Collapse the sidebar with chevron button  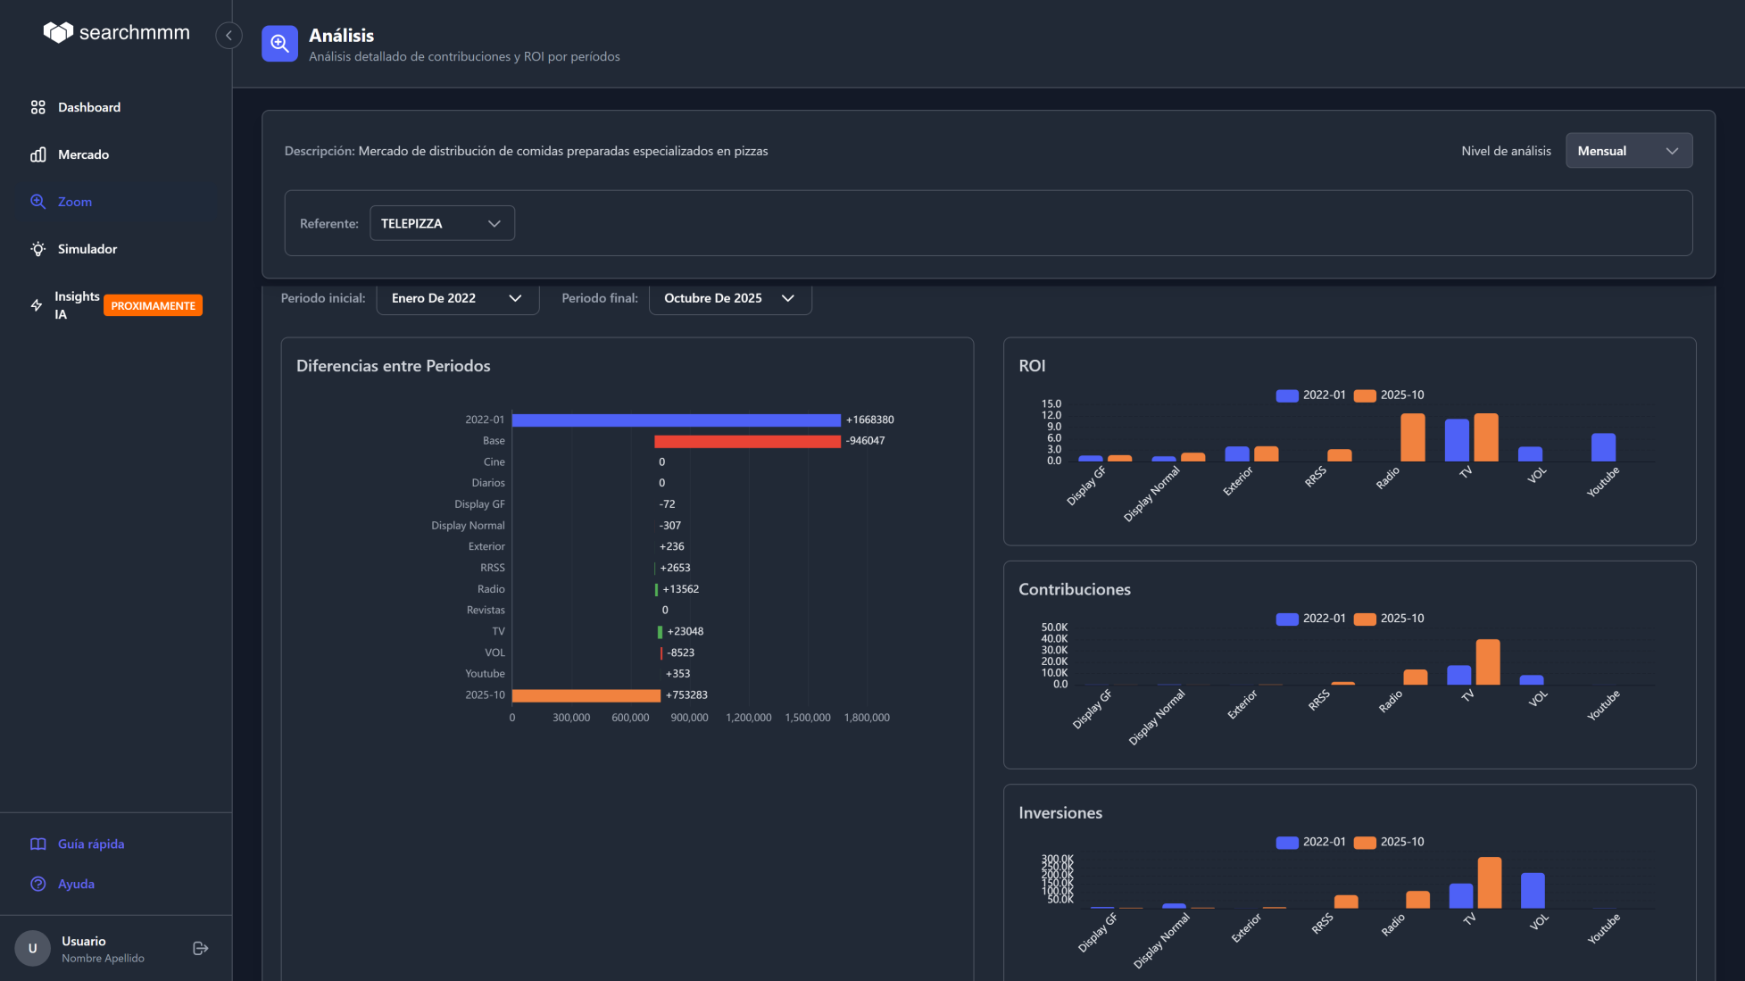point(229,36)
